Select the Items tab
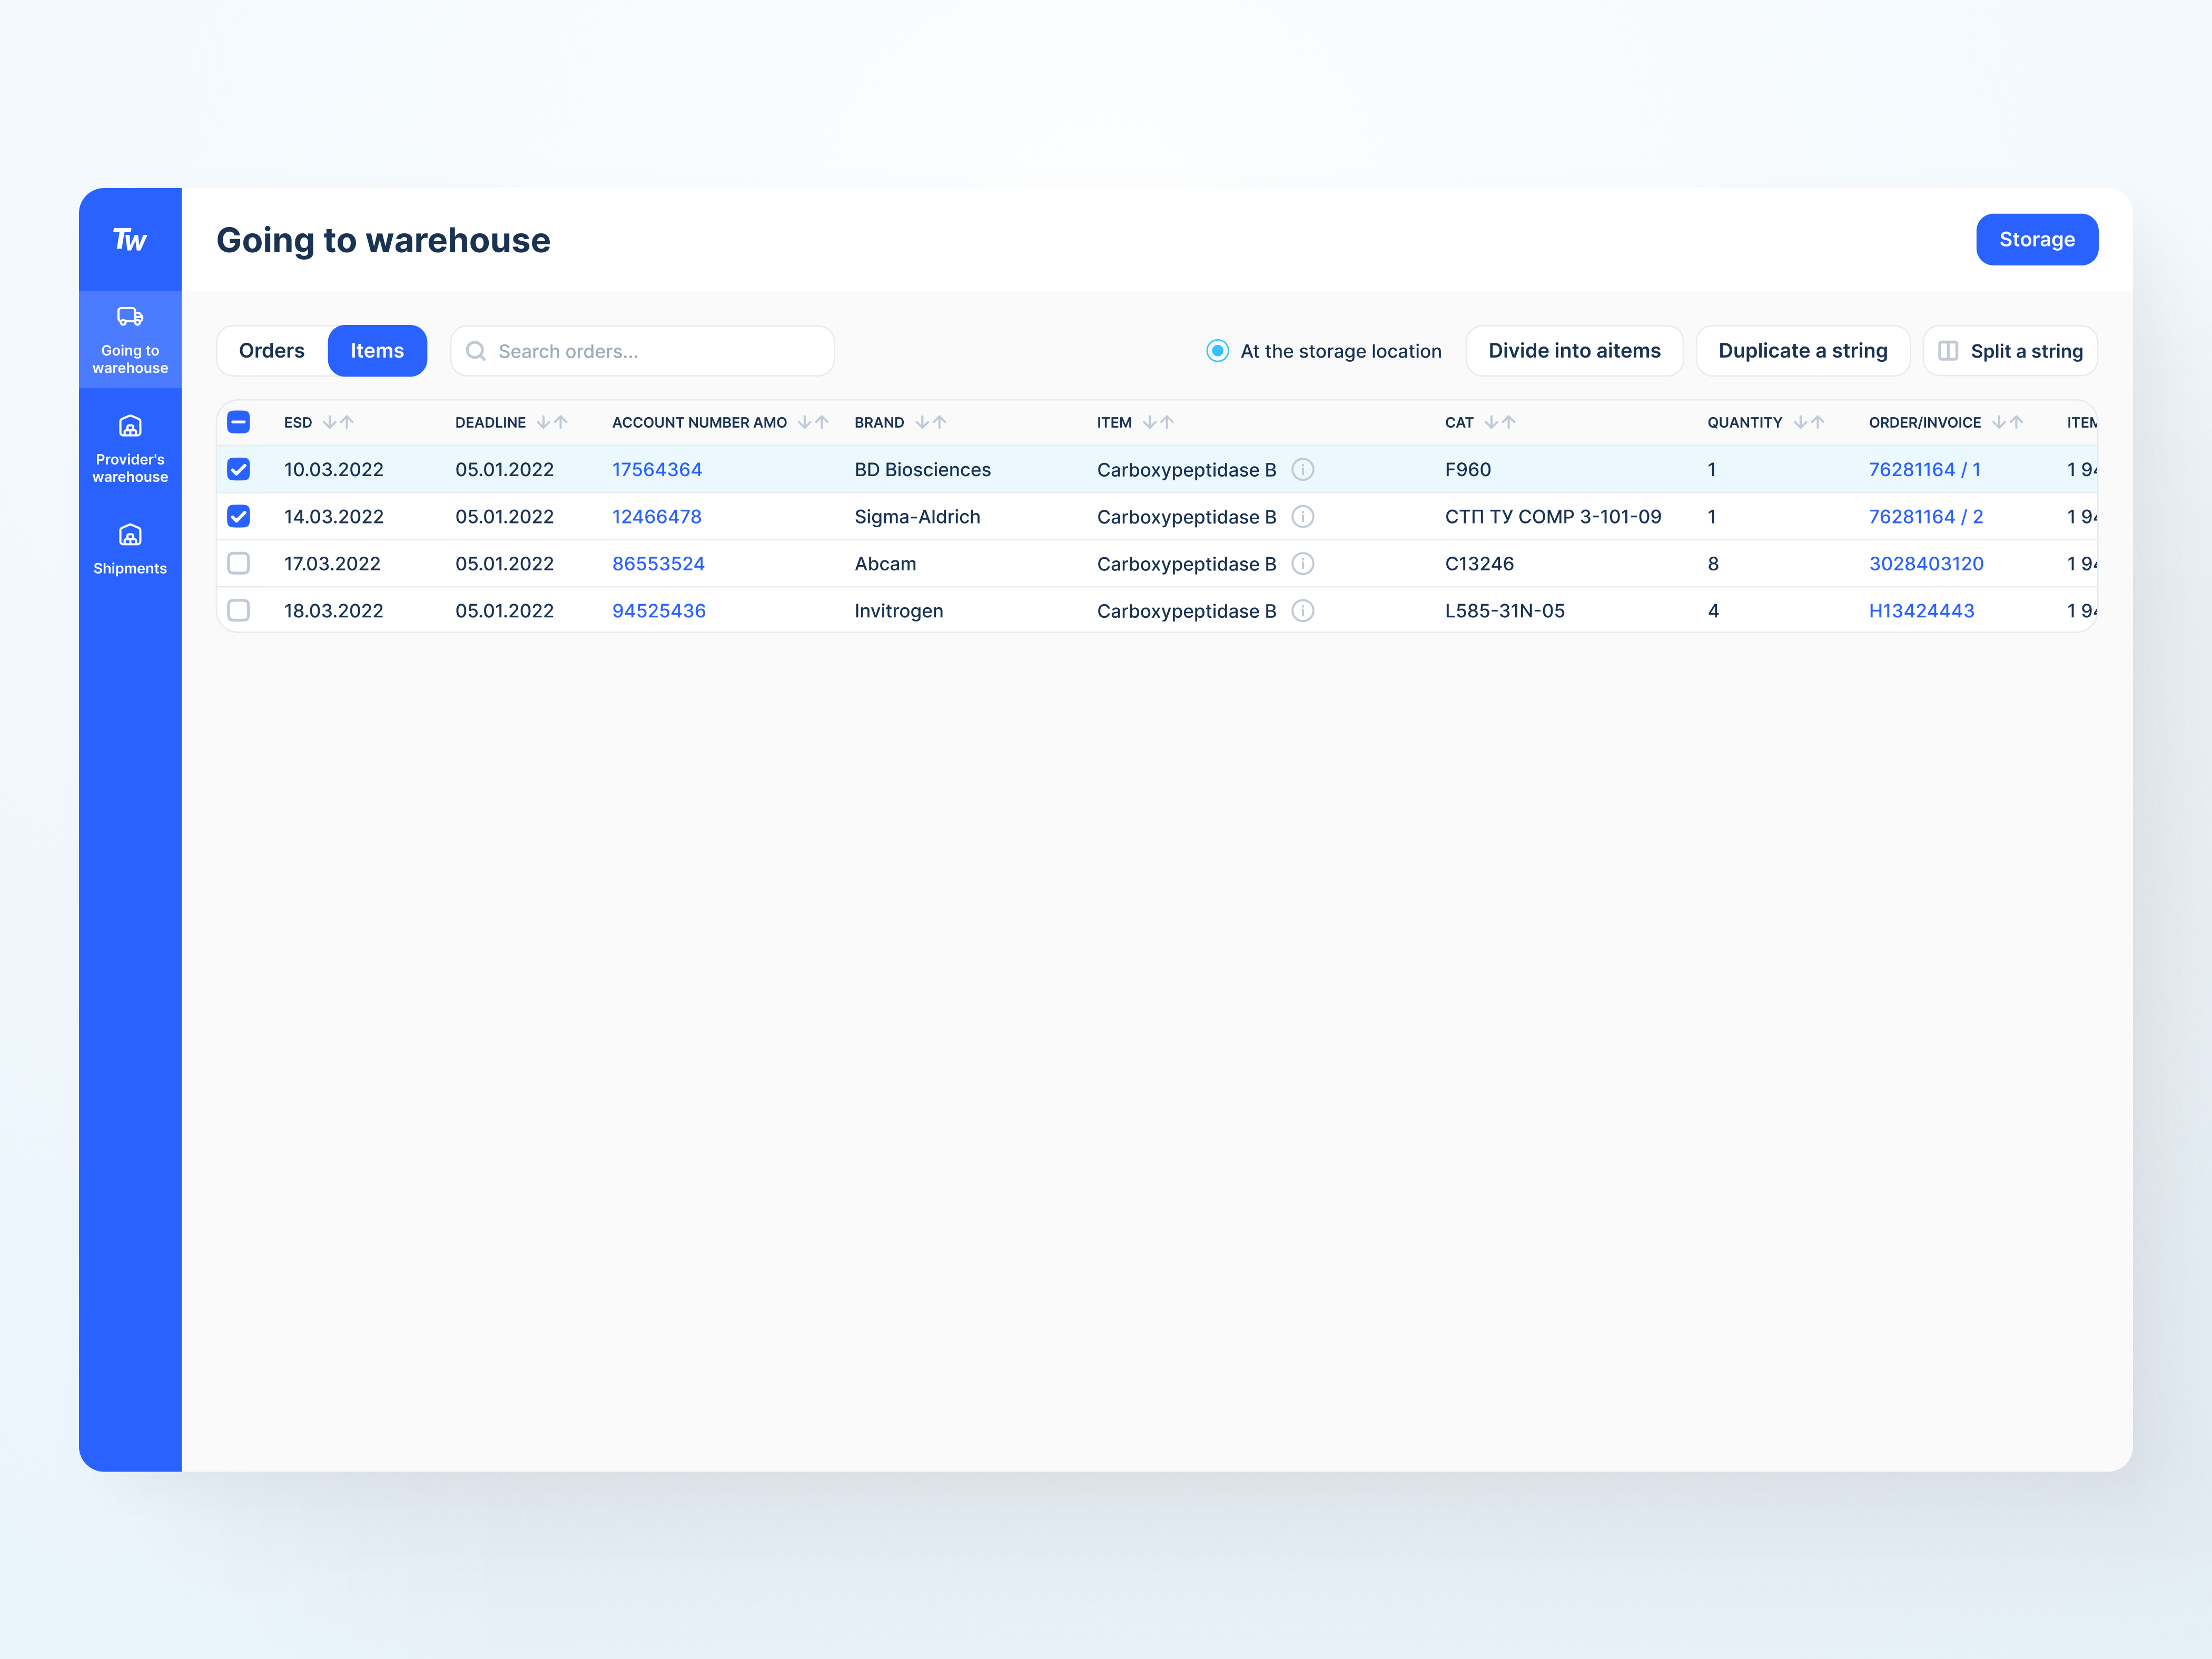Image resolution: width=2212 pixels, height=1659 pixels. 377,351
